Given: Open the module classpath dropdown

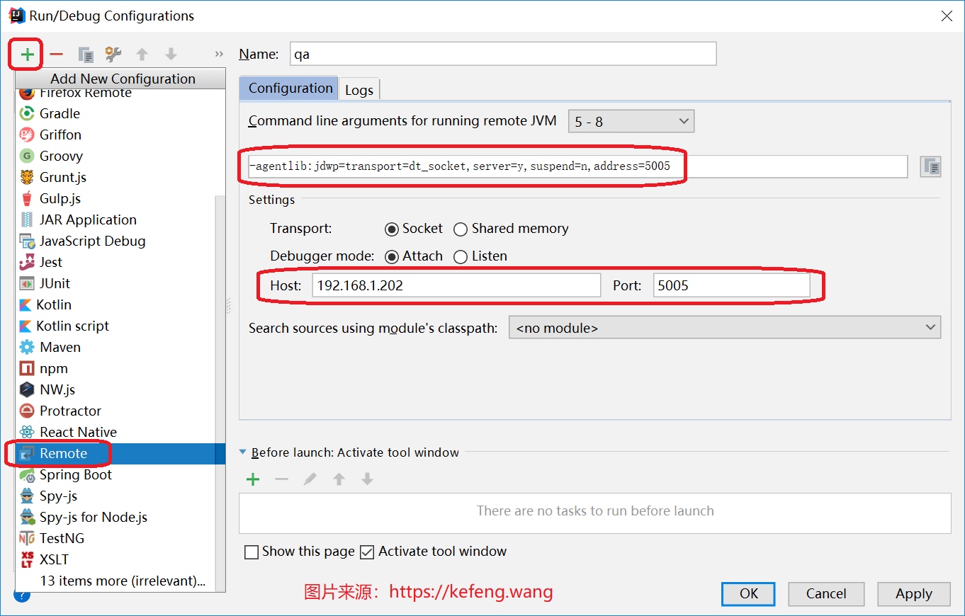Looking at the screenshot, I should coord(724,328).
